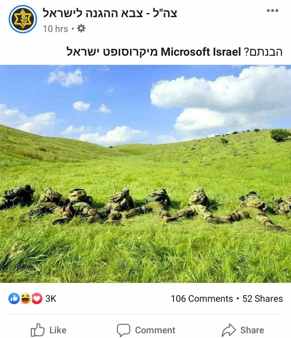Screen dimensions: 291x338
Task: Open the three-dot post options menu
Action: [272, 11]
